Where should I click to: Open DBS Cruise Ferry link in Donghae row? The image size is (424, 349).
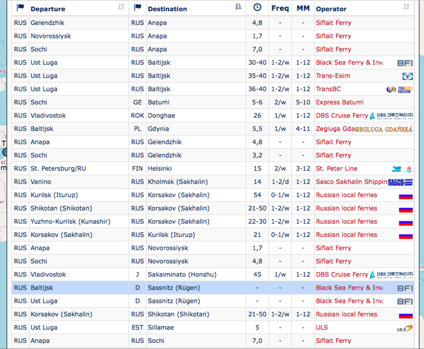click(342, 115)
